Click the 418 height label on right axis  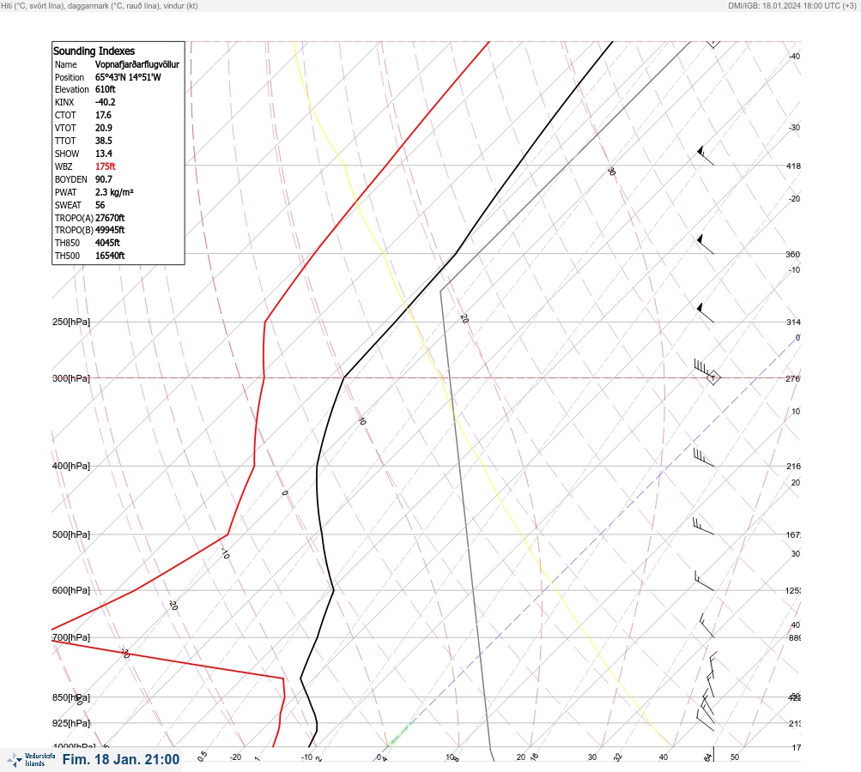click(x=793, y=166)
